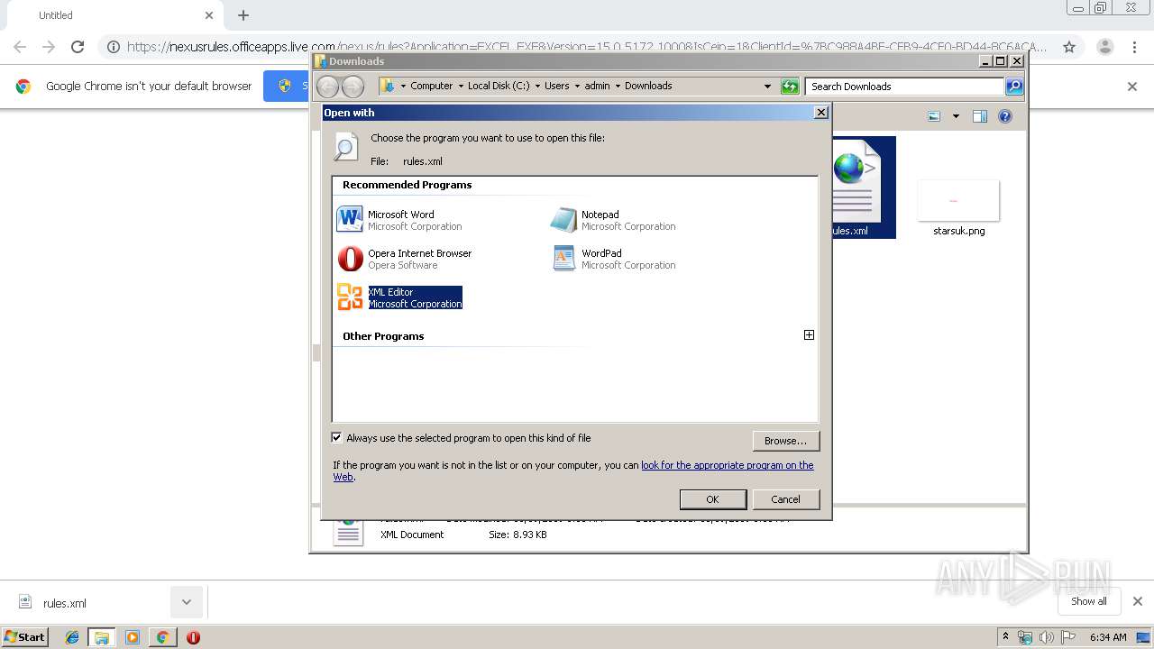Open the change view icon in Explorer
Screen dimensions: 1154x649
tap(935, 116)
